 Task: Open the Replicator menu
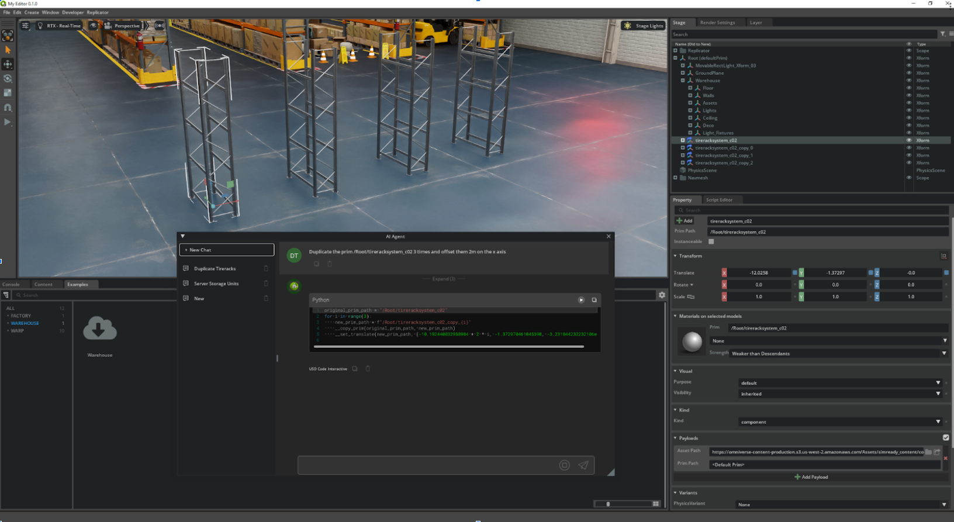[x=98, y=12]
